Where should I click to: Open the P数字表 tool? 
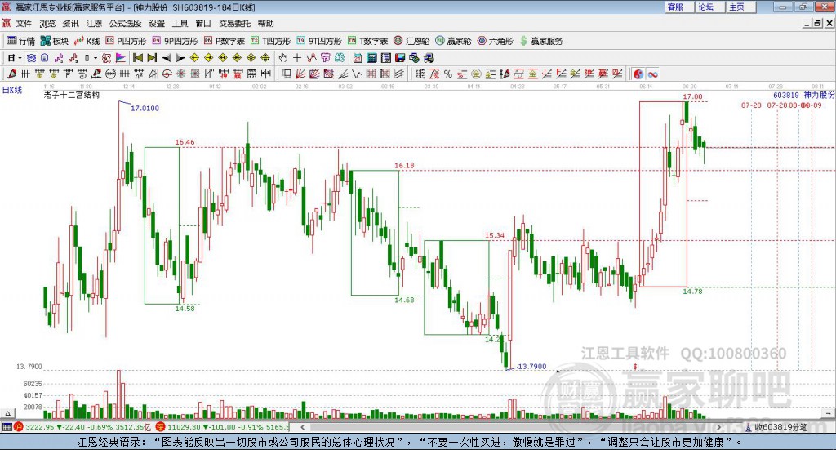[x=224, y=41]
